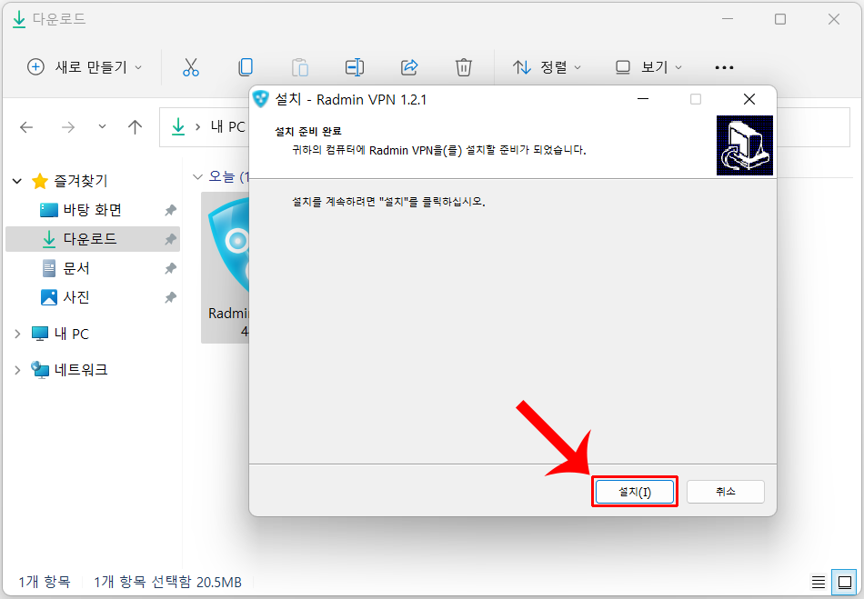Click the Delete trash icon in Explorer toolbar
The width and height of the screenshot is (864, 599).
pyautogui.click(x=464, y=67)
